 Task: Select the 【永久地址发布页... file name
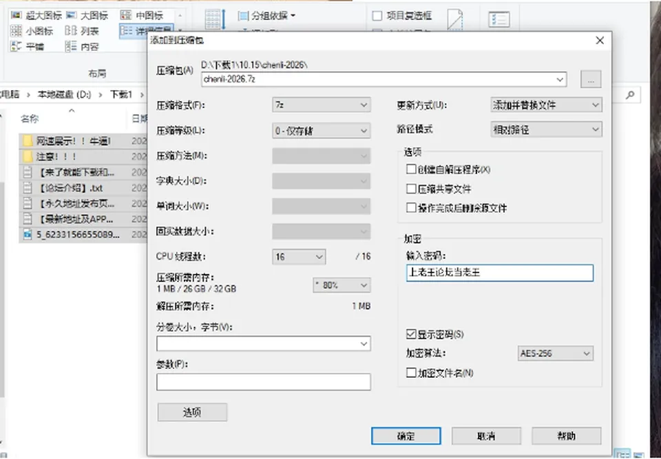click(76, 204)
